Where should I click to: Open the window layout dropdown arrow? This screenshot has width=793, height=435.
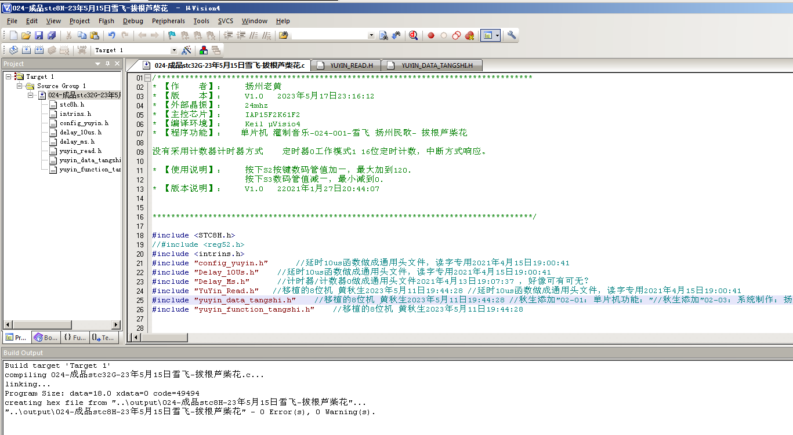[x=498, y=35]
